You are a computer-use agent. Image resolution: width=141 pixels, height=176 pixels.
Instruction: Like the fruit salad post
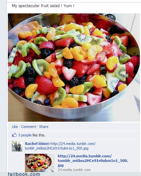tap(15, 127)
